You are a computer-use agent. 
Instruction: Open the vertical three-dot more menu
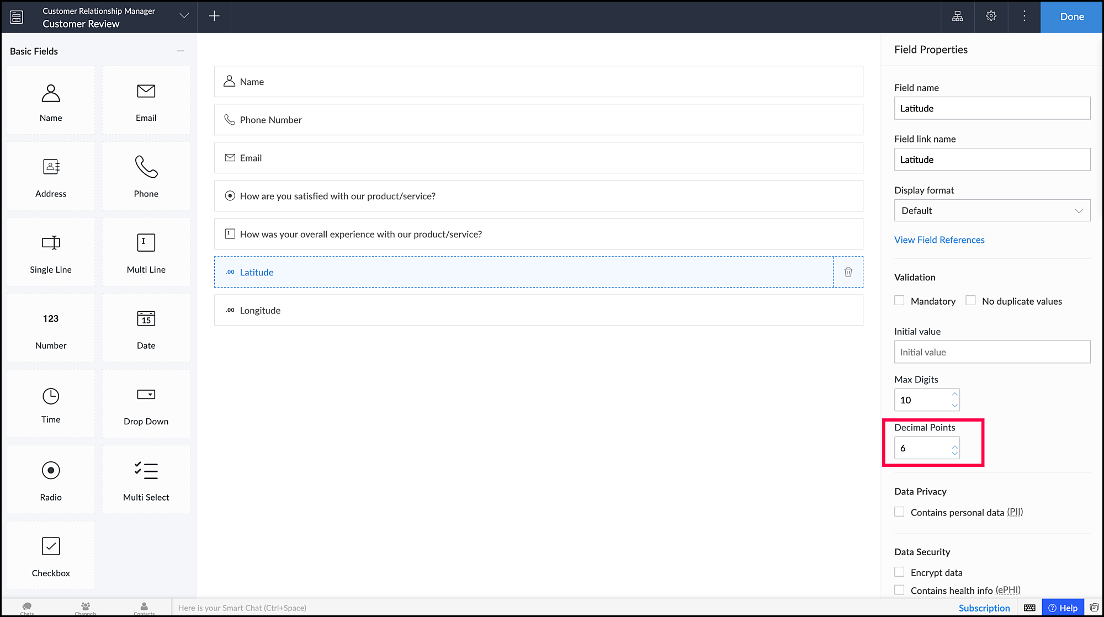pyautogui.click(x=1024, y=16)
